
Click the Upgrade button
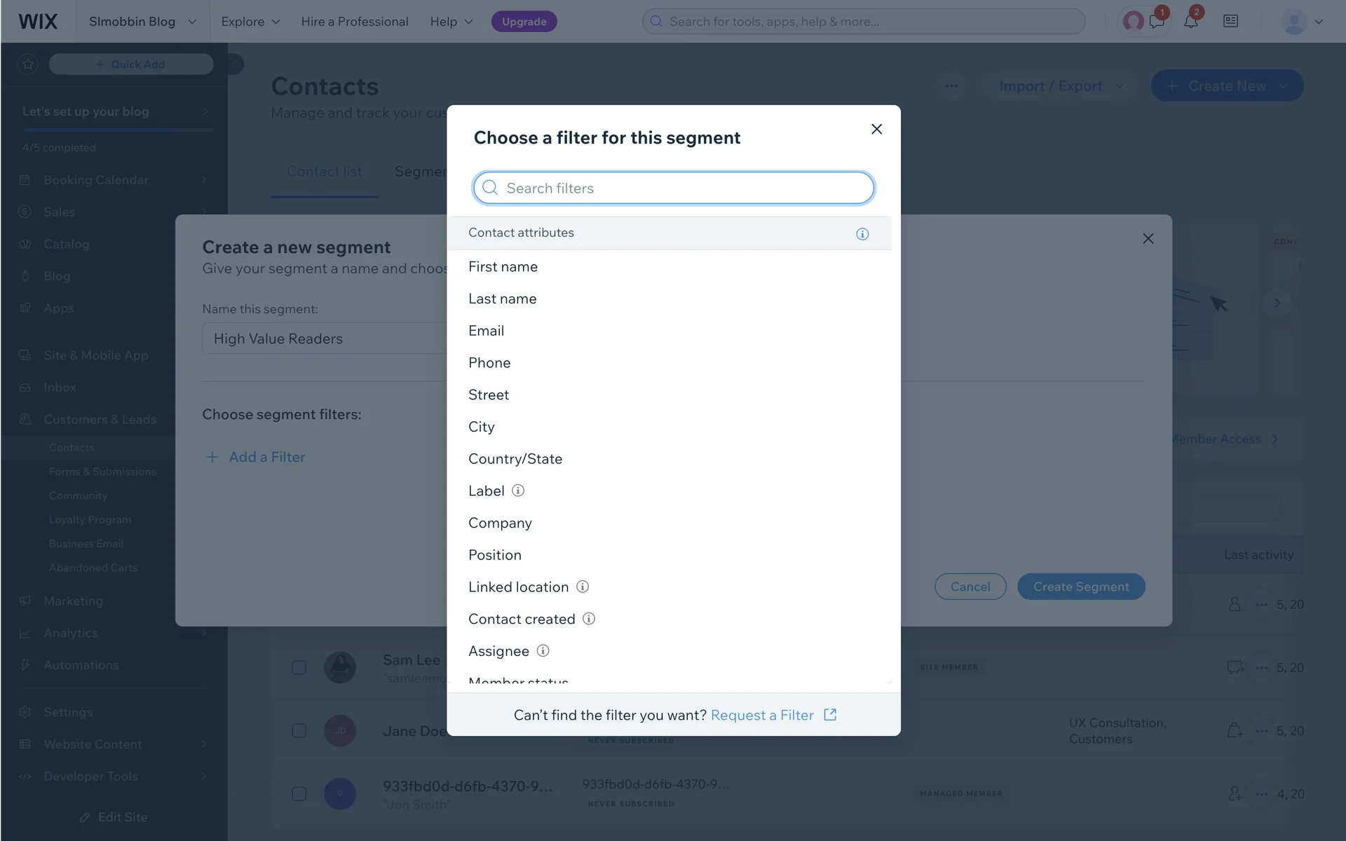coord(524,22)
